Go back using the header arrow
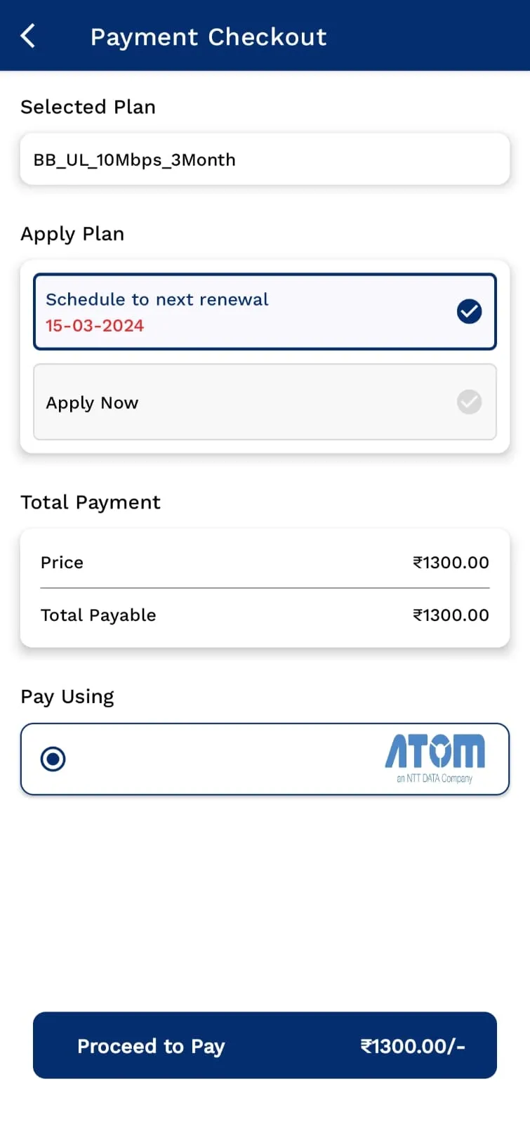530x1124 pixels. tap(28, 36)
